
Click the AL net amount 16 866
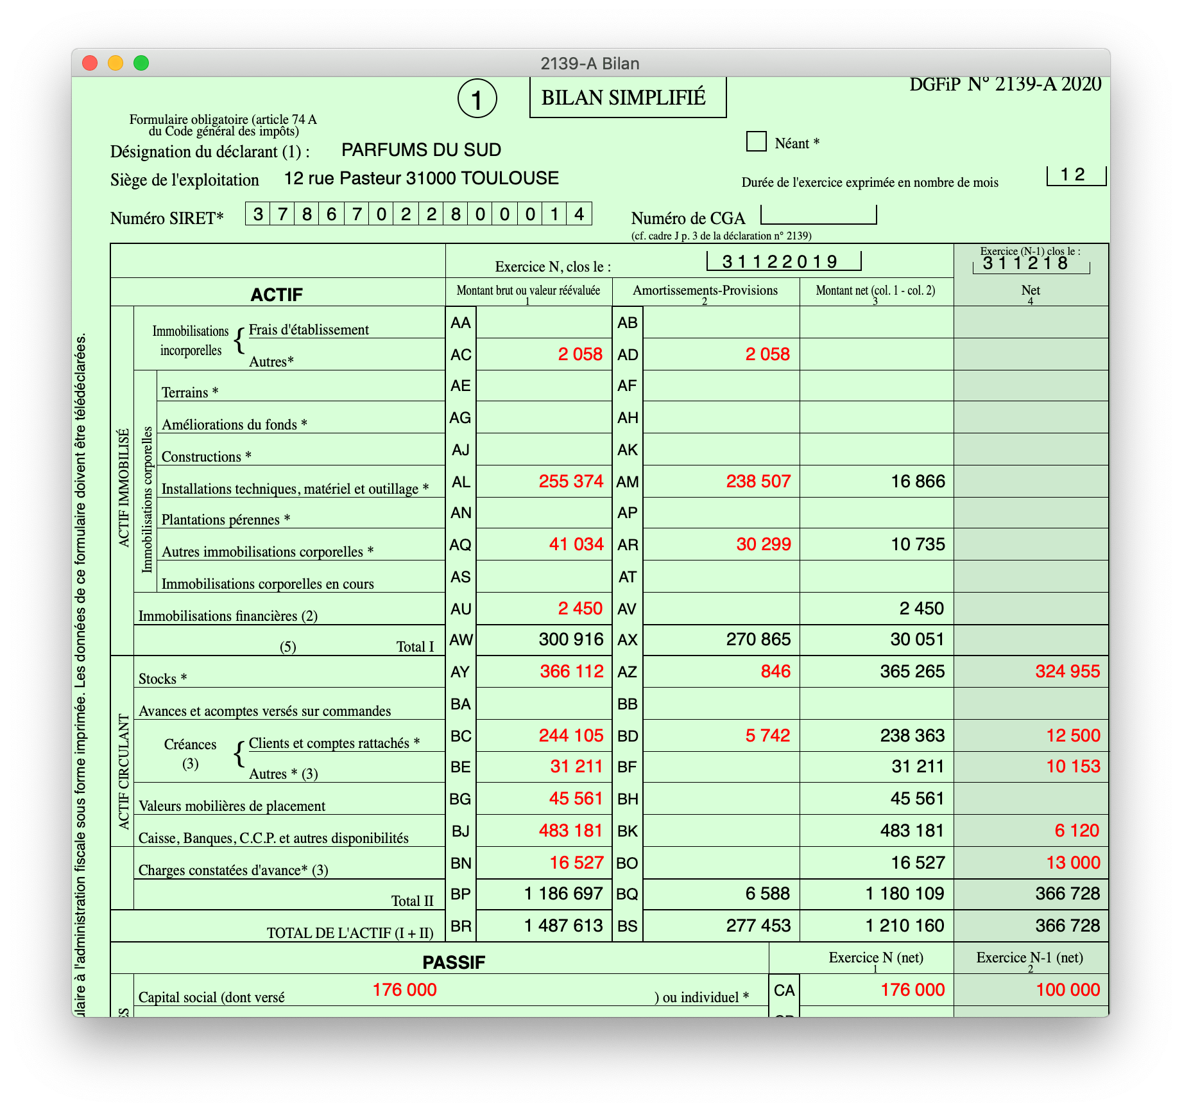(877, 481)
